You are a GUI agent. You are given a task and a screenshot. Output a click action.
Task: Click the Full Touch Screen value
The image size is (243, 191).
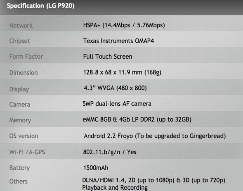tap(108, 57)
